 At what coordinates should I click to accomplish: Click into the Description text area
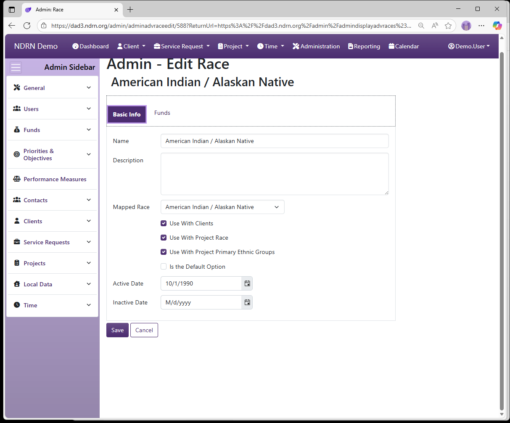point(275,174)
